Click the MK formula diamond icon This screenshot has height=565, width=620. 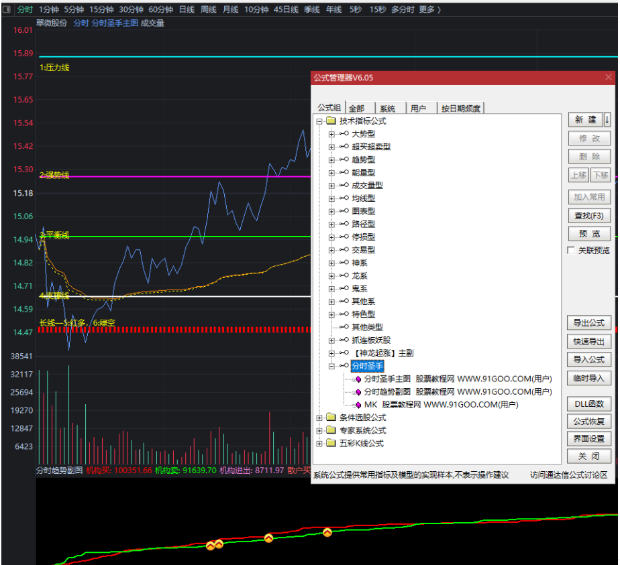pos(358,405)
